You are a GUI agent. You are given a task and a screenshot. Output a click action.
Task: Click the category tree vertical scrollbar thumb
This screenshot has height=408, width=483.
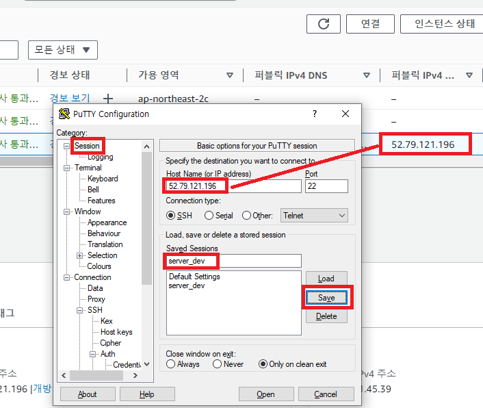pyautogui.click(x=146, y=218)
